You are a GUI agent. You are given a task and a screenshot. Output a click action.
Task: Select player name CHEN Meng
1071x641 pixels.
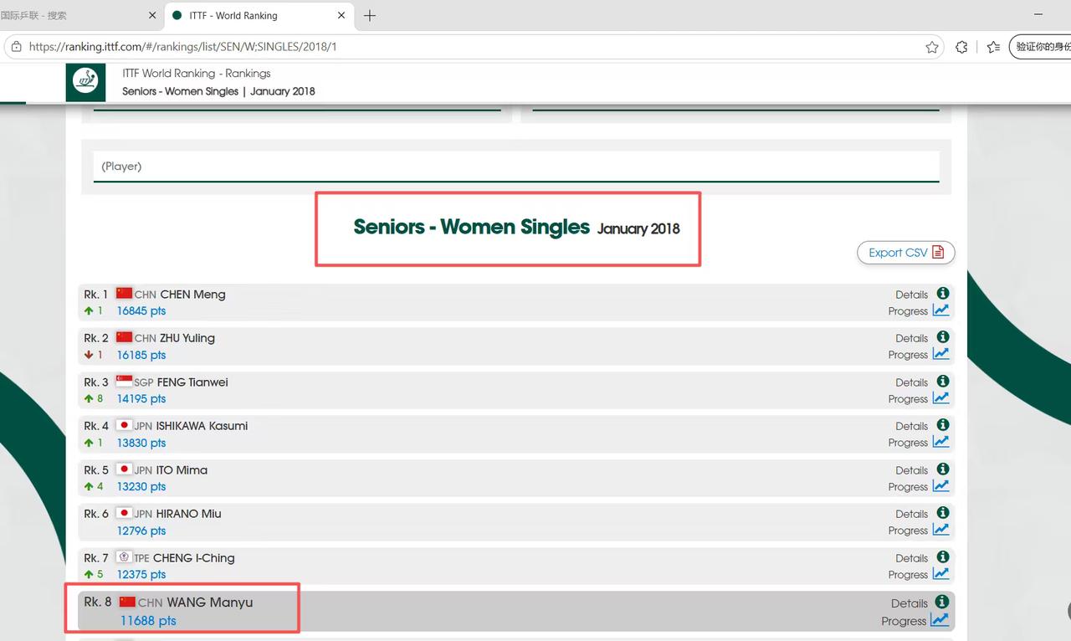click(192, 295)
